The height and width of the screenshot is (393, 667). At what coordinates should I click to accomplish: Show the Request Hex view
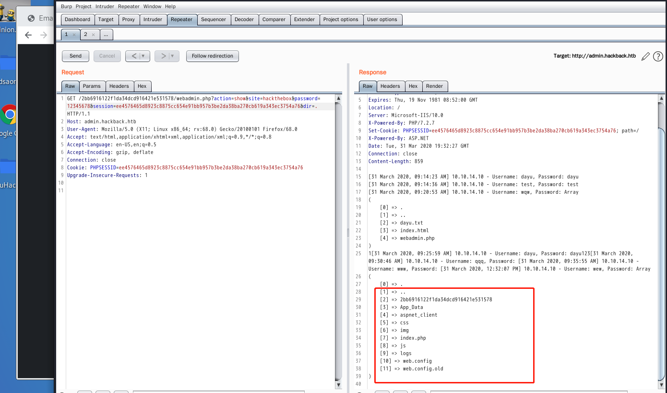[x=142, y=86]
